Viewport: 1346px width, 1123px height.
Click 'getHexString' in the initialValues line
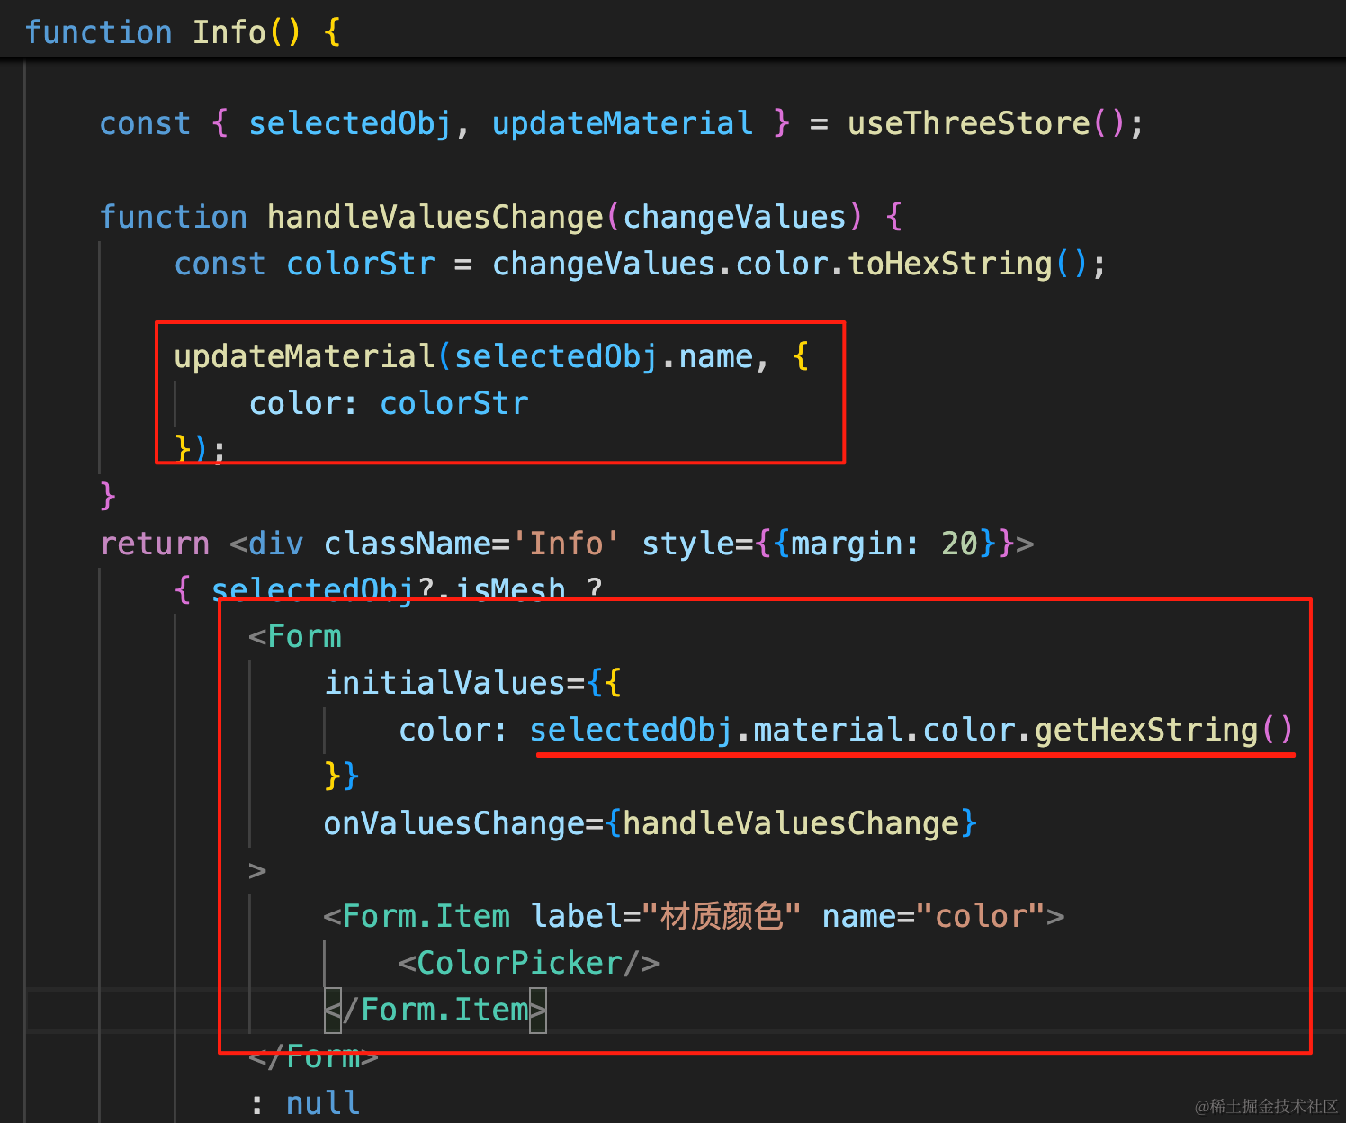(x=1146, y=730)
